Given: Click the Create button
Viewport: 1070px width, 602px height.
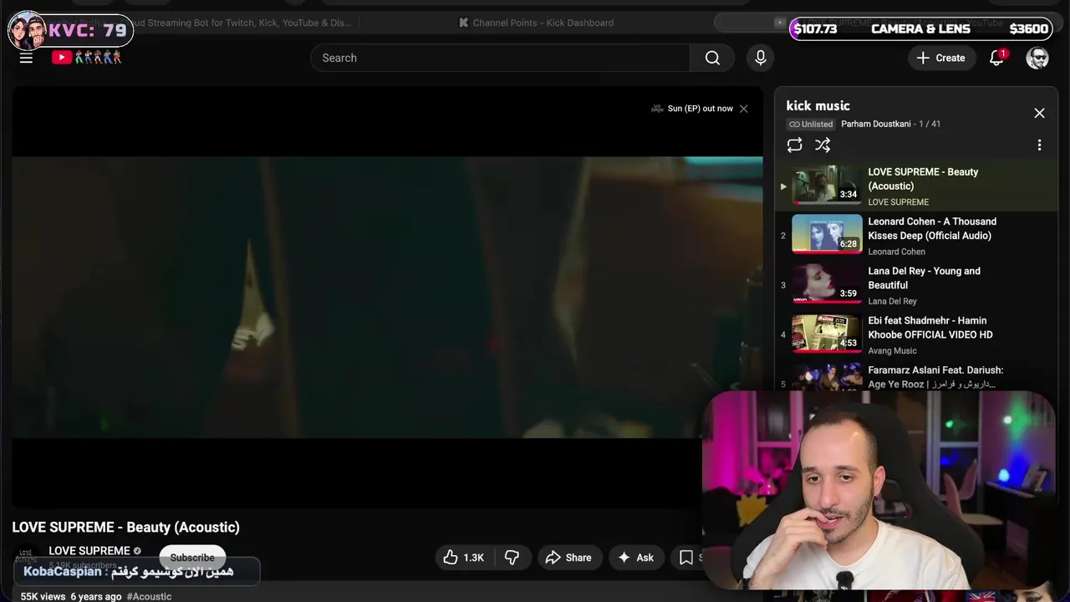Looking at the screenshot, I should 940,58.
